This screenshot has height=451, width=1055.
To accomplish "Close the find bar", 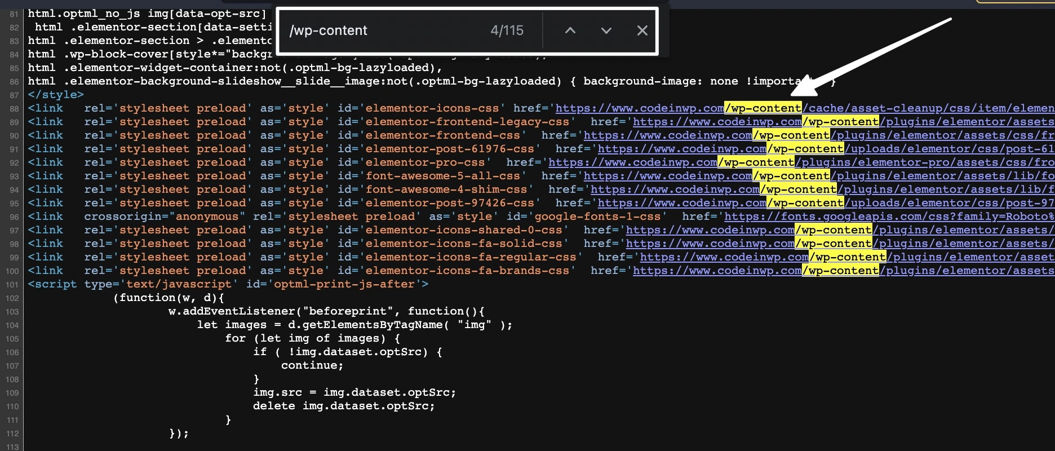I will coord(642,30).
